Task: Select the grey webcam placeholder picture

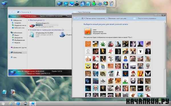Action: click(x=88, y=51)
